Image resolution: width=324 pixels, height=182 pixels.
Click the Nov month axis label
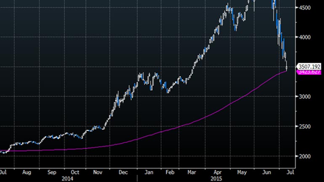click(98, 172)
